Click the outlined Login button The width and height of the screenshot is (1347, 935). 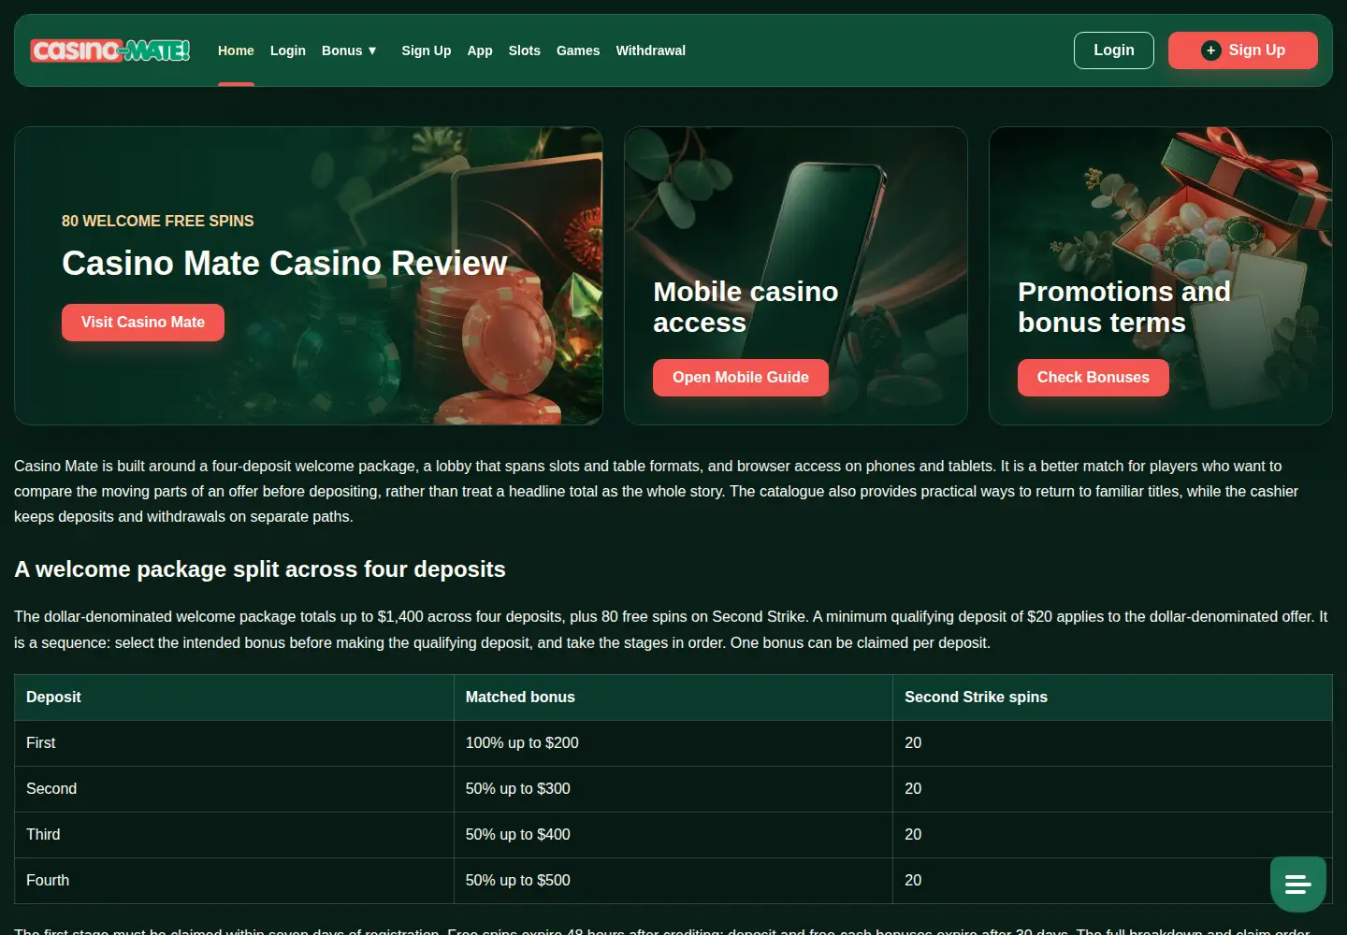click(1114, 50)
